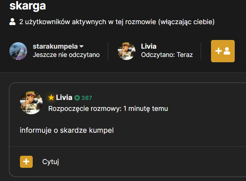Open Livia's avatar in participants list

click(x=127, y=51)
